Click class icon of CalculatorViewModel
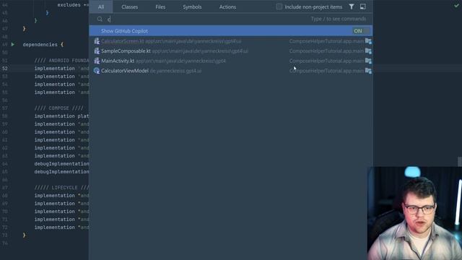Image resolution: width=462 pixels, height=260 pixels. point(97,71)
